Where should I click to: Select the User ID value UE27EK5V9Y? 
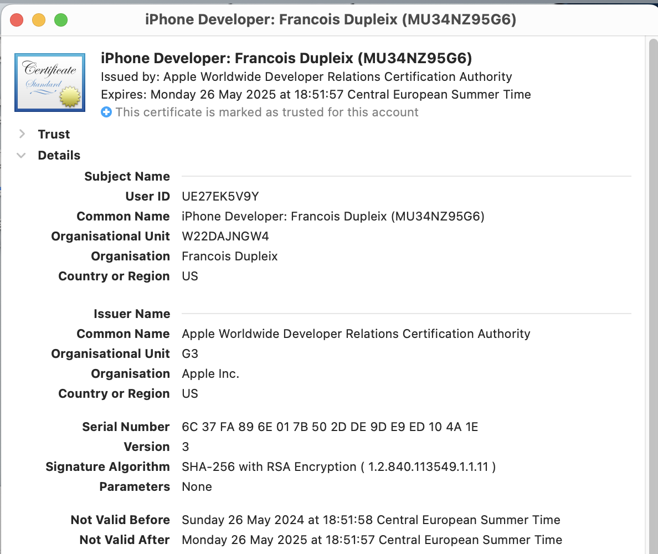[x=220, y=196]
